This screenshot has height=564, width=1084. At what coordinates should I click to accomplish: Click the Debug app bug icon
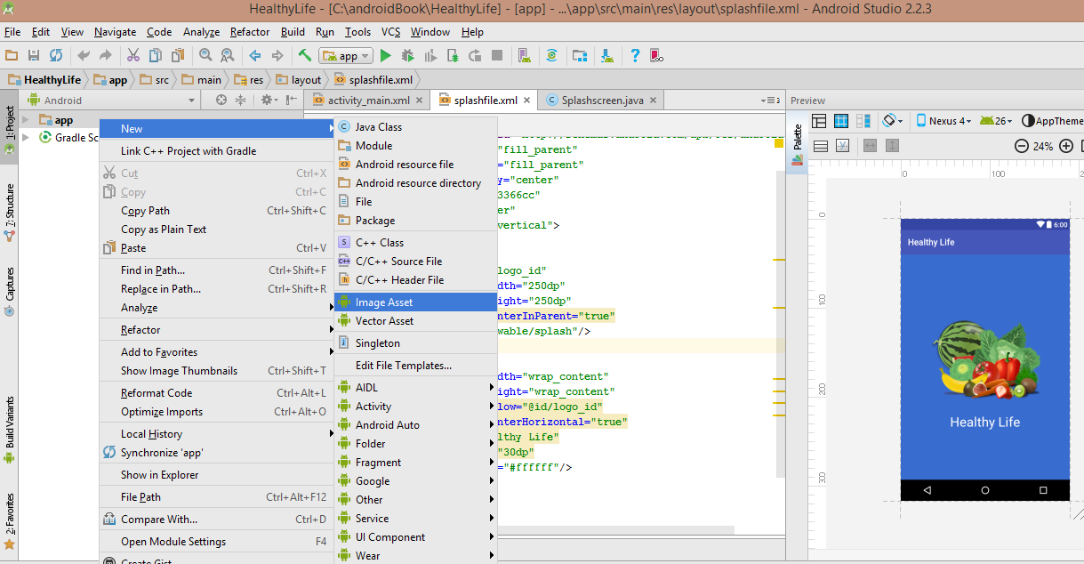pyautogui.click(x=407, y=55)
